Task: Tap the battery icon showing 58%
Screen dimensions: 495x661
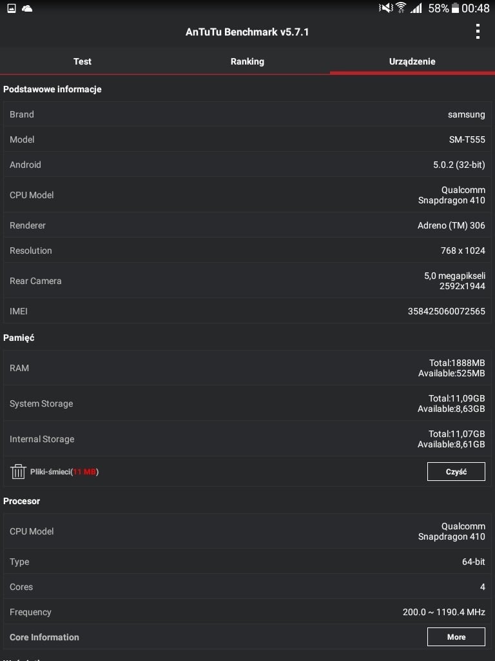Action: (455, 8)
